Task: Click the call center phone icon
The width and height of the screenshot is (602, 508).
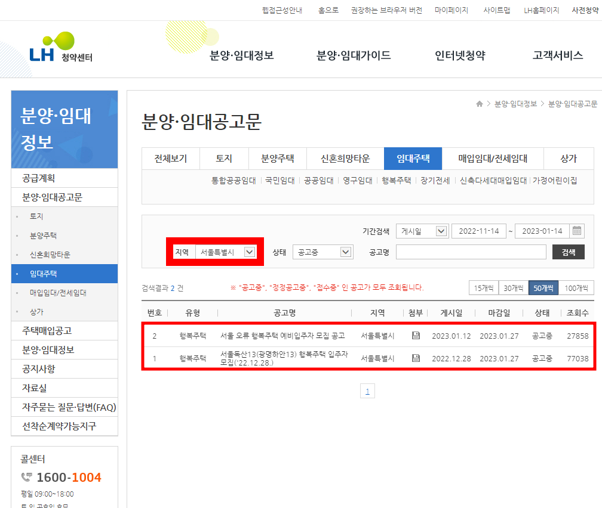Action: click(x=27, y=477)
